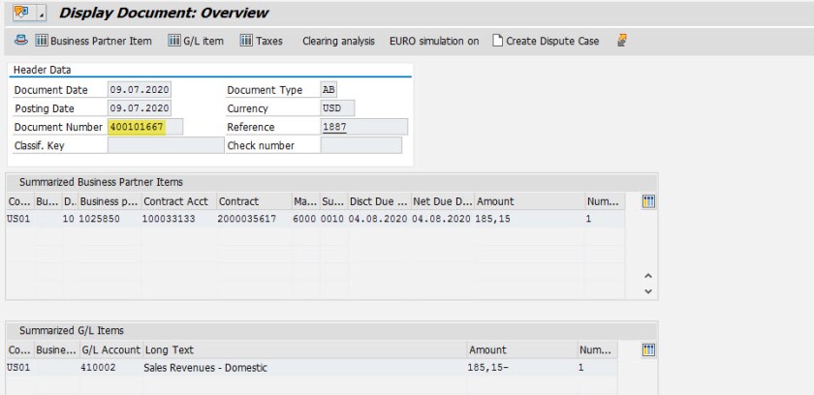814x395 pixels.
Task: Click the empty Classif. Key field
Action: [x=166, y=145]
